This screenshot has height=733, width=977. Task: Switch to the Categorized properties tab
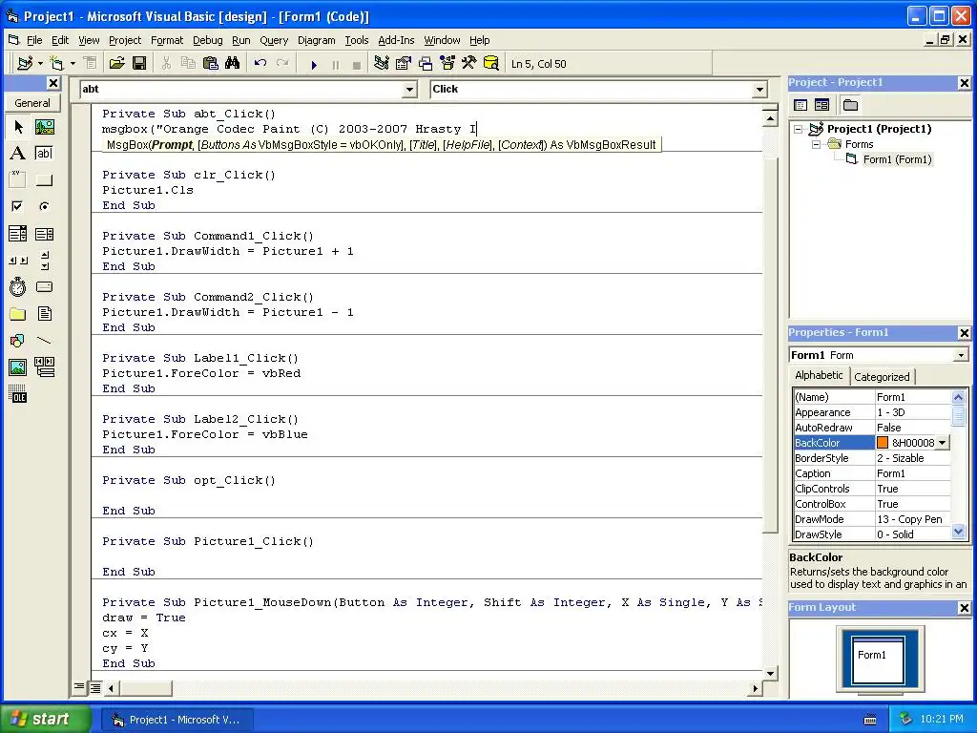point(882,376)
